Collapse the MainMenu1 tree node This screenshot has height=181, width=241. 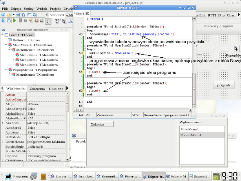6,45
